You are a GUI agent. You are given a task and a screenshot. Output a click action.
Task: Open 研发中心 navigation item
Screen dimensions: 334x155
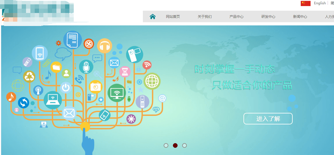[268, 17]
